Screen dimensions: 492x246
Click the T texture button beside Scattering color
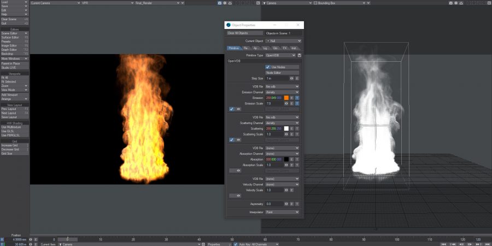pyautogui.click(x=297, y=128)
